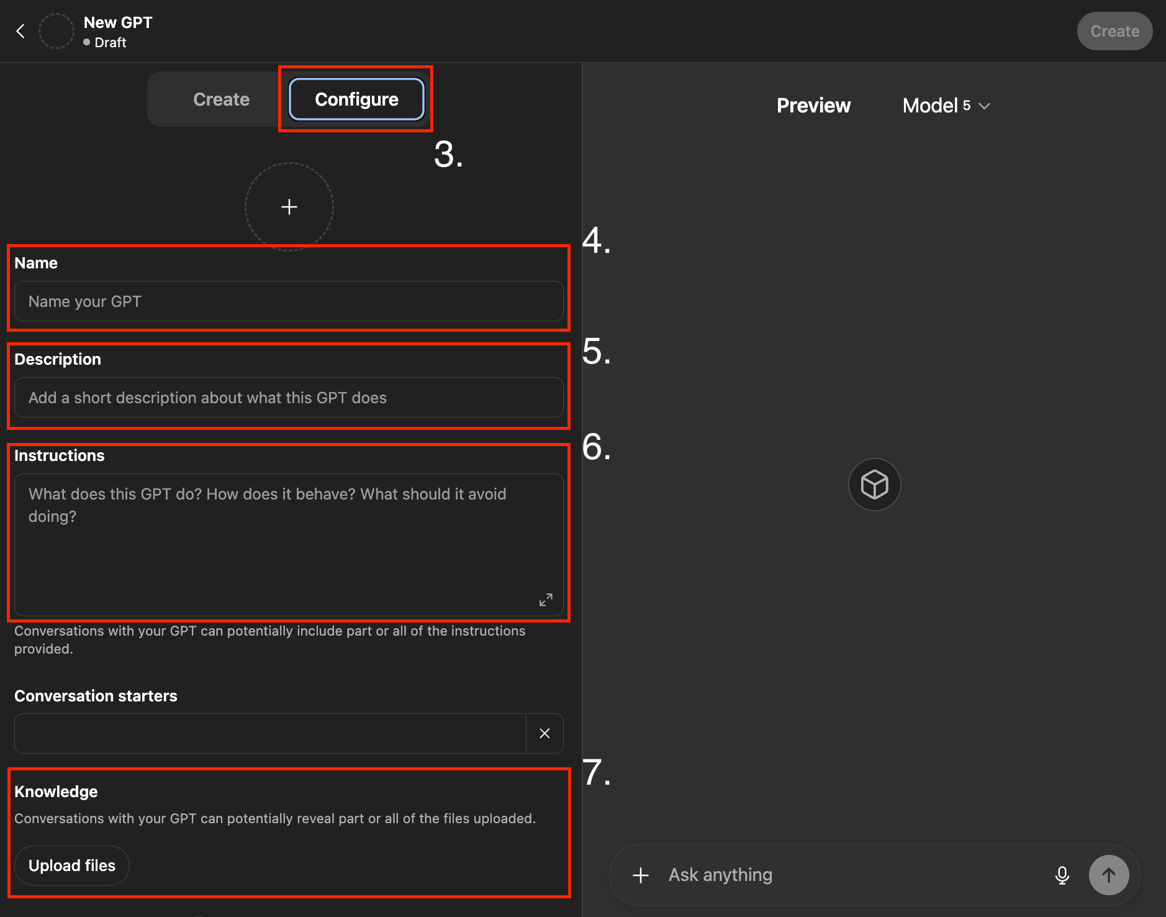The image size is (1166, 917).
Task: Expand the Instructions field to full size
Action: [x=546, y=600]
